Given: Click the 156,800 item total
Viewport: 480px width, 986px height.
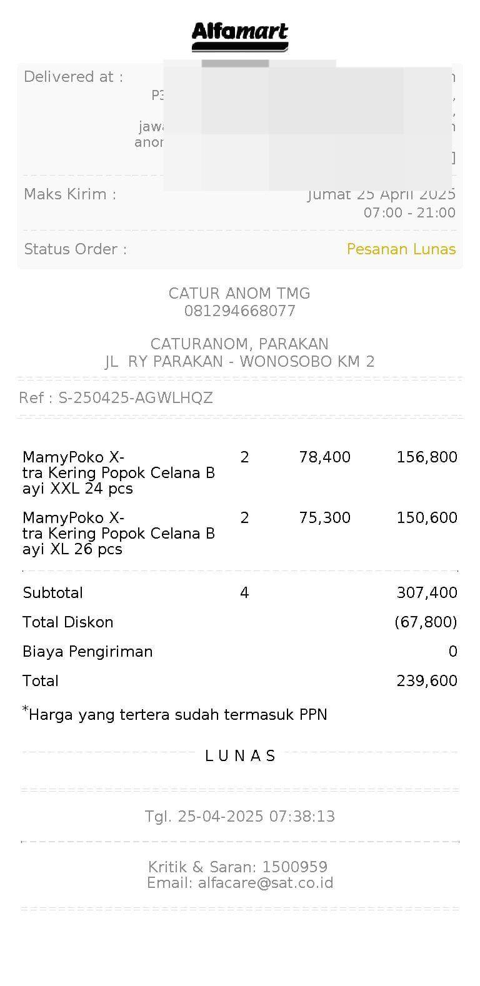Looking at the screenshot, I should [x=427, y=457].
